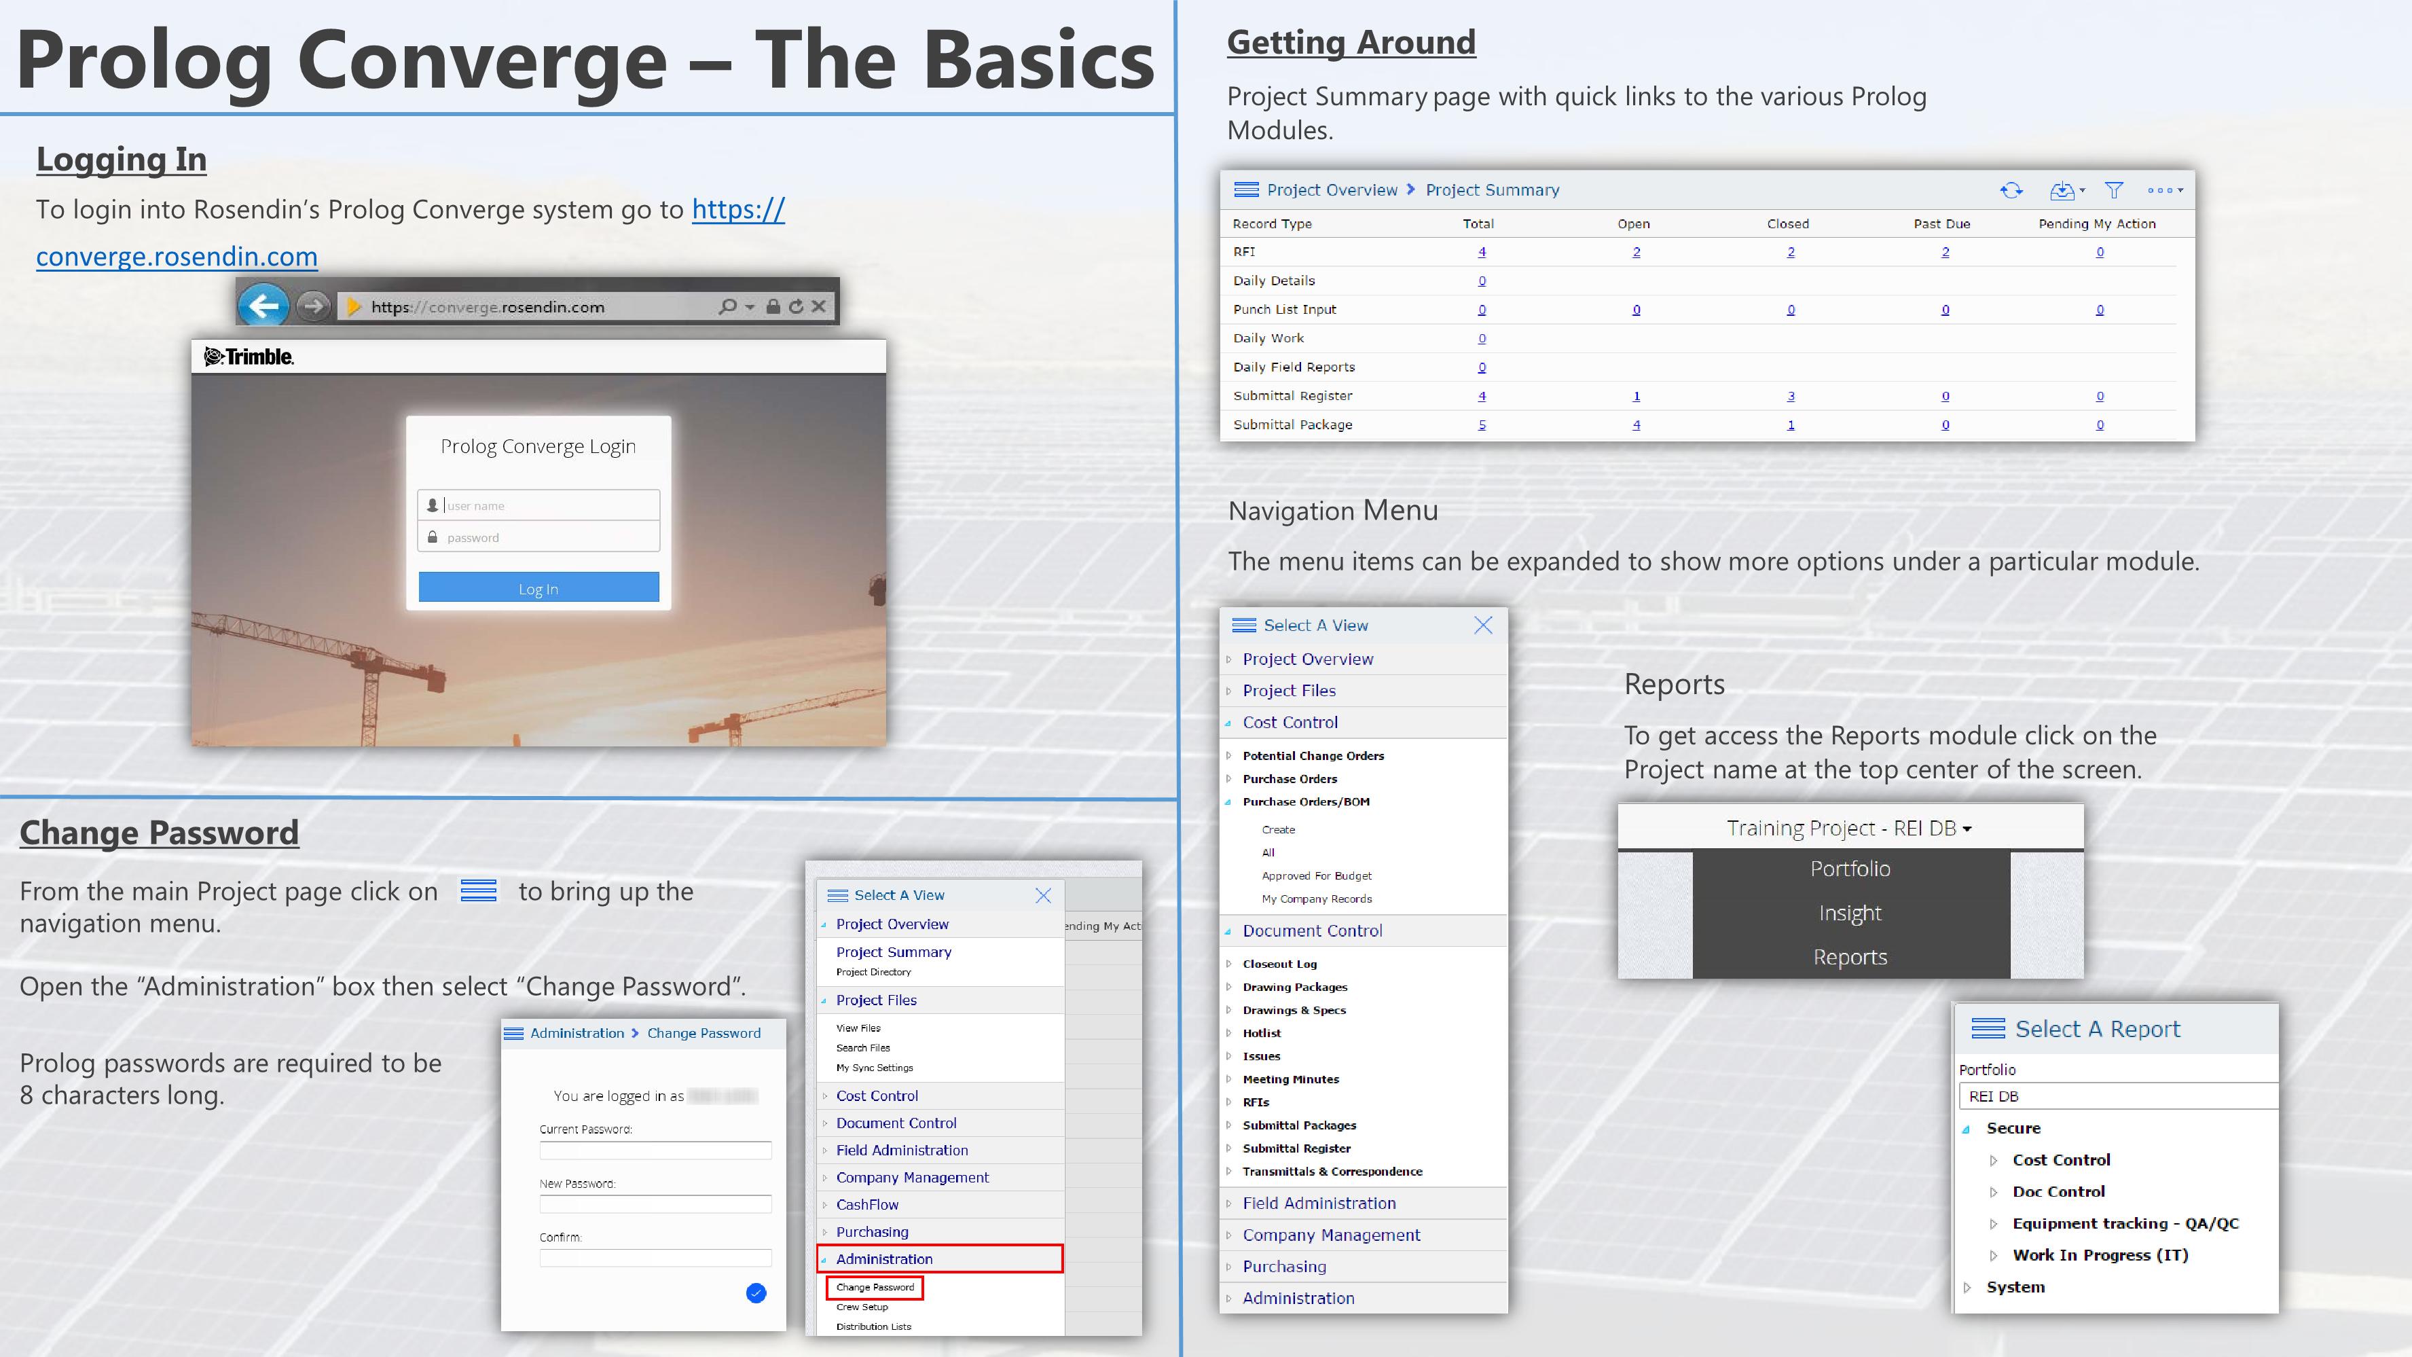
Task: Expand the Project Files section
Action: coord(1288,690)
